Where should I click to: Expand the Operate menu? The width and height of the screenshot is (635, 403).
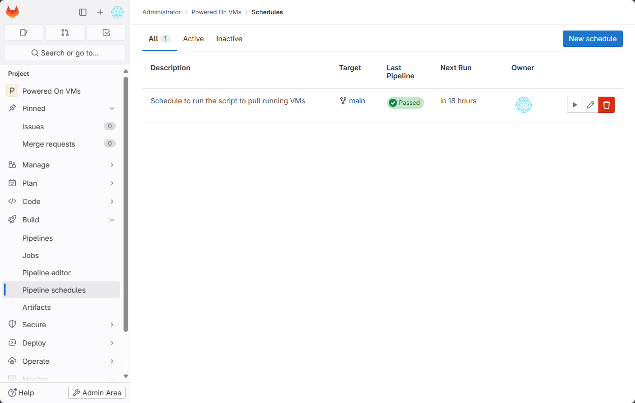pyautogui.click(x=61, y=361)
